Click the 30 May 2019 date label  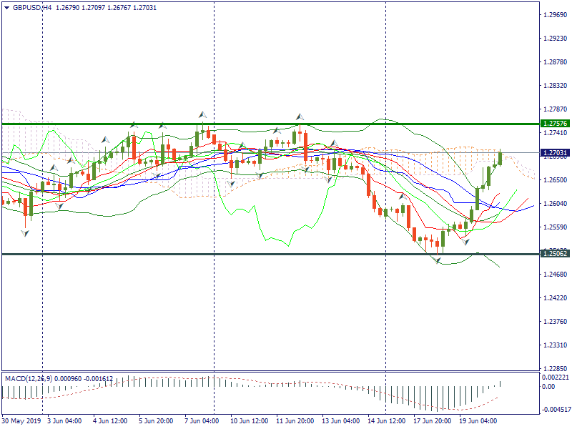(x=21, y=420)
